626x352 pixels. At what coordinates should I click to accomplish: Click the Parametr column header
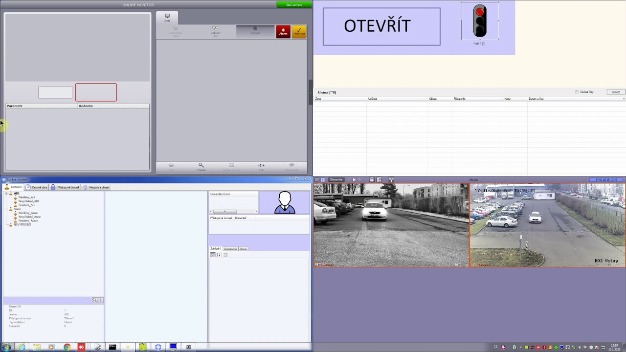tap(42, 106)
